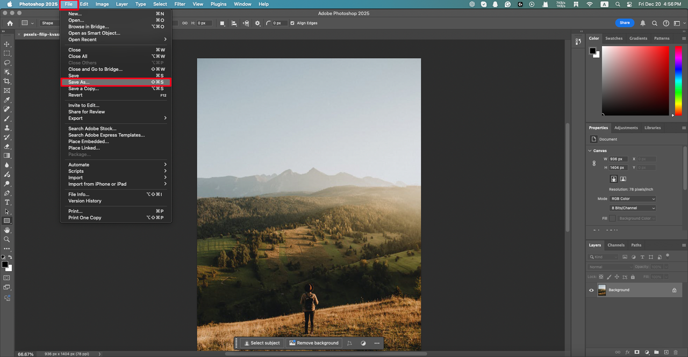Select the Eyedropper tool
The image size is (688, 357).
pos(7,100)
